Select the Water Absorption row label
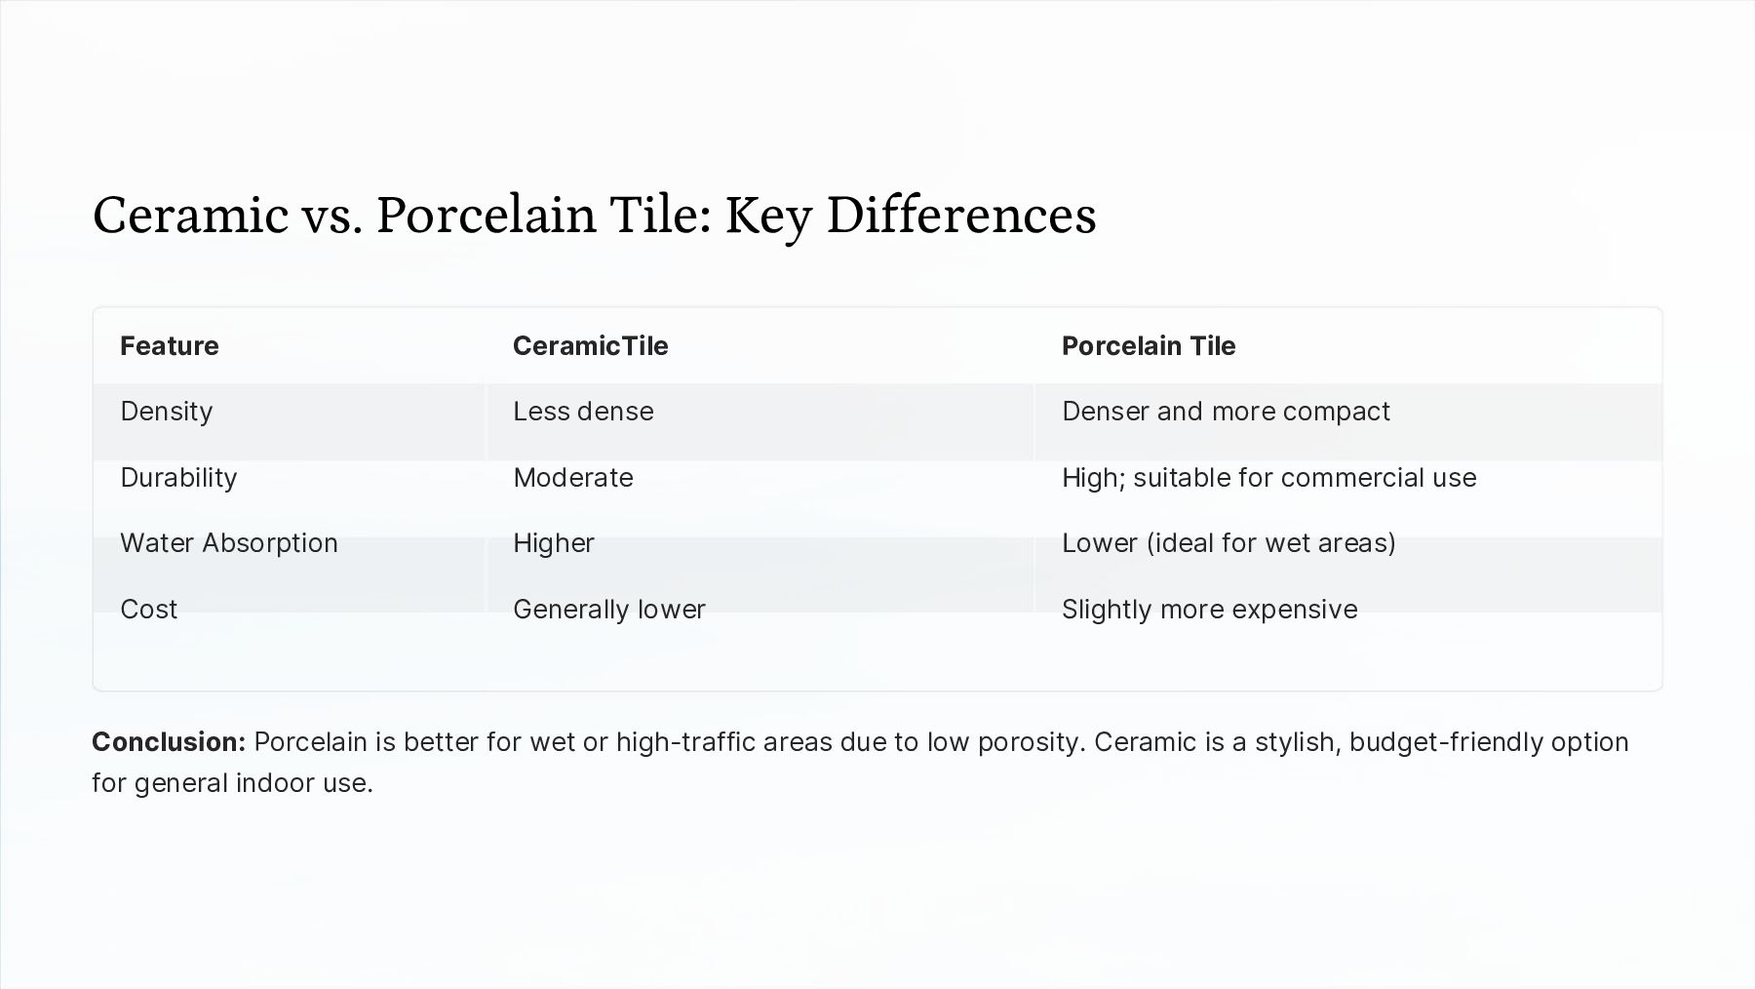 point(229,543)
